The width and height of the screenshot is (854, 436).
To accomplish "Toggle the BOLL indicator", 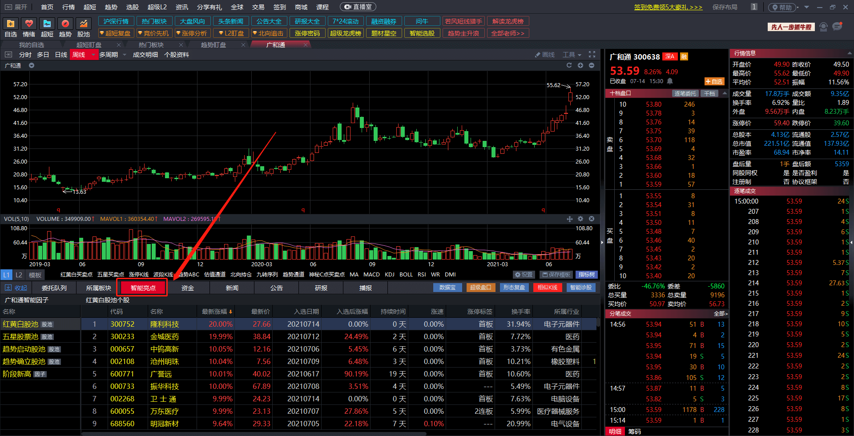I will point(406,275).
